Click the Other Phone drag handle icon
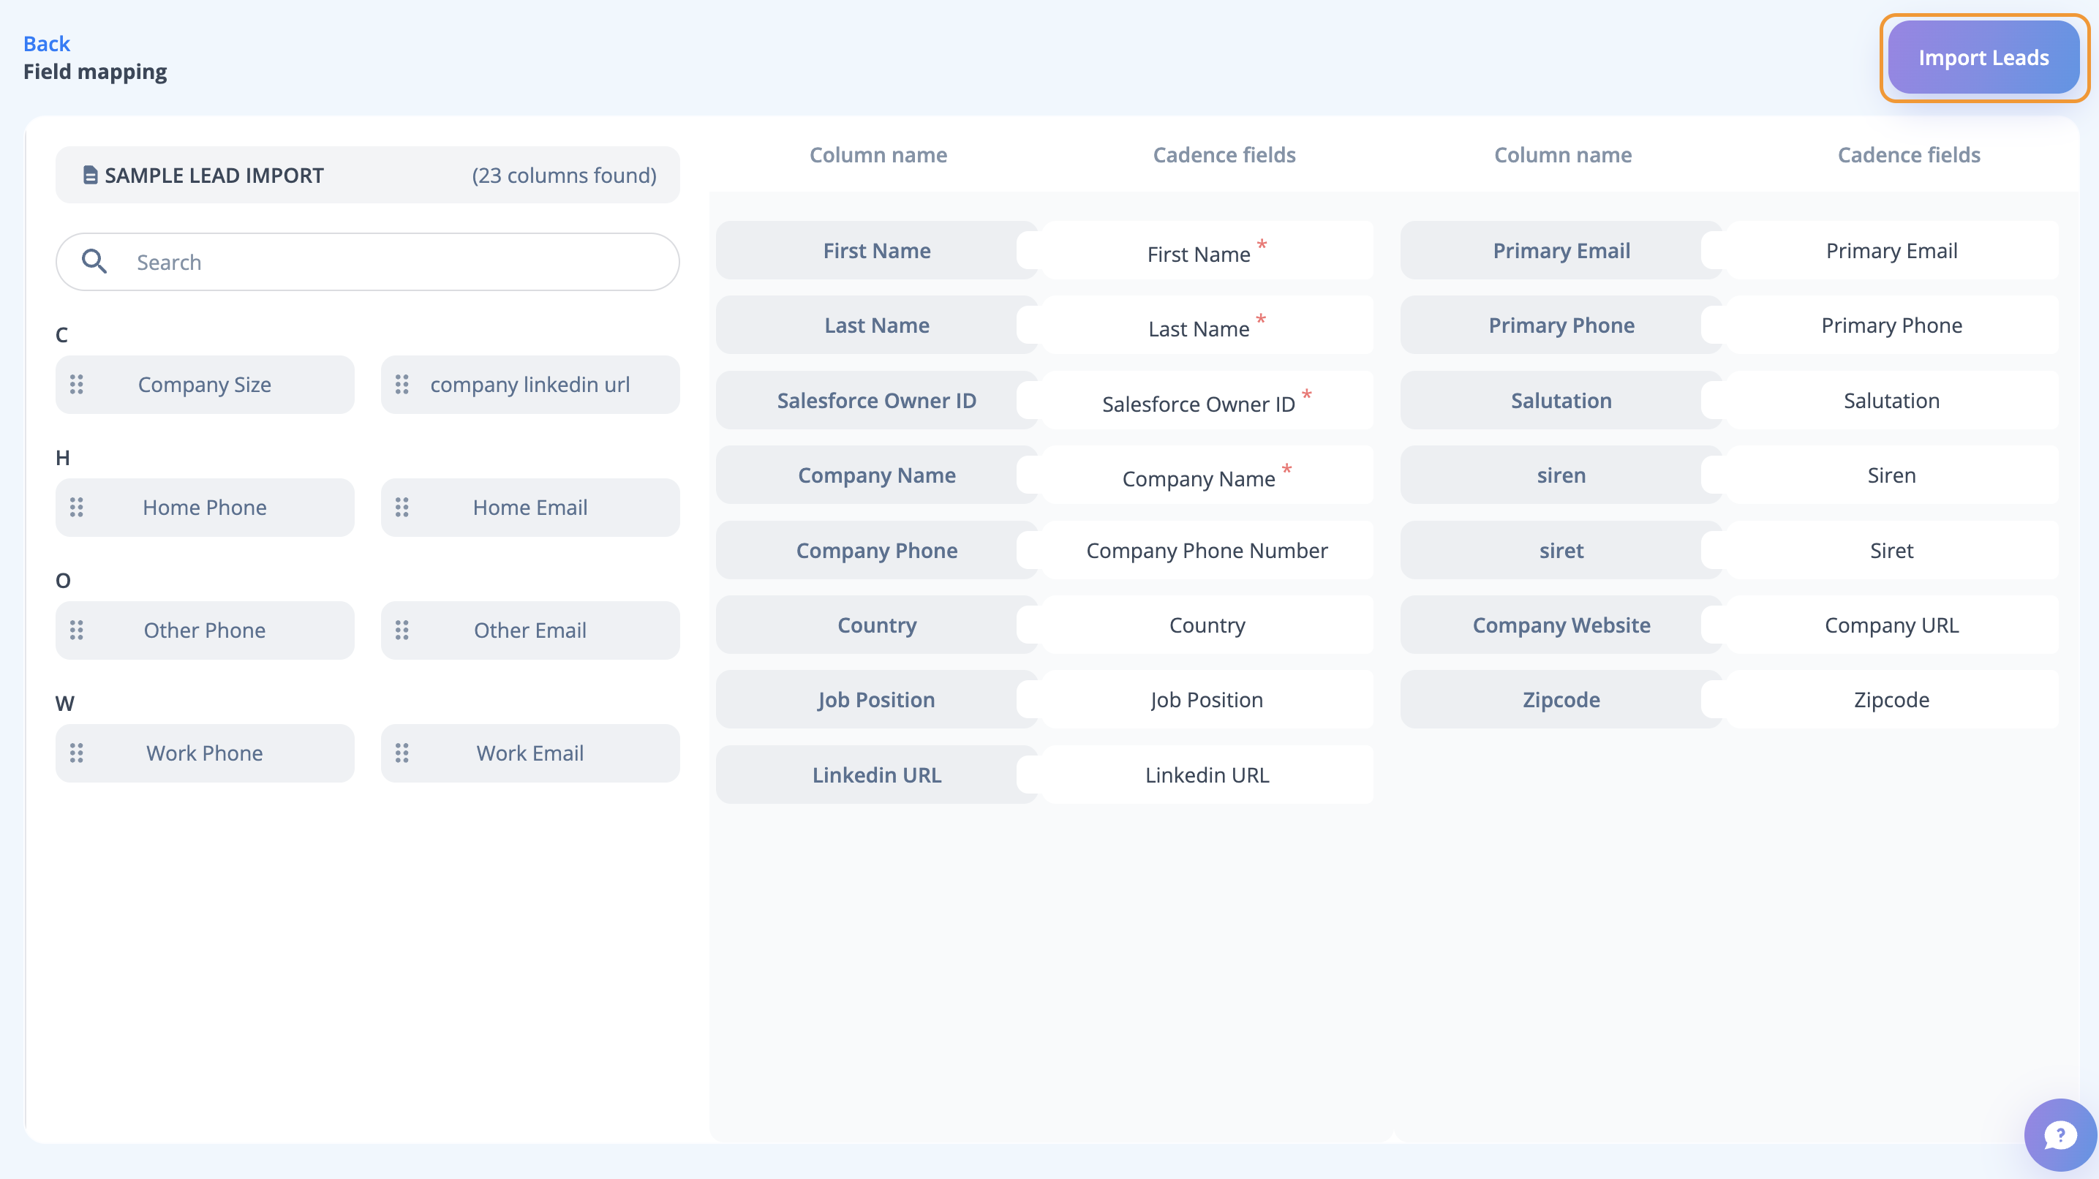Screen dimensions: 2099x1179 click(x=77, y=630)
